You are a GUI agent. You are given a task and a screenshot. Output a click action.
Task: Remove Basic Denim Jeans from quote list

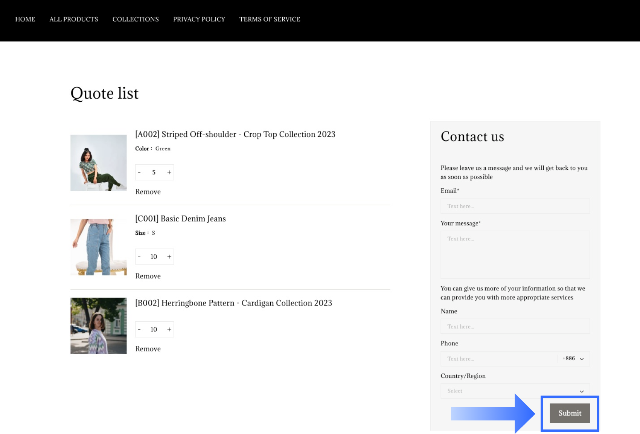pos(148,276)
